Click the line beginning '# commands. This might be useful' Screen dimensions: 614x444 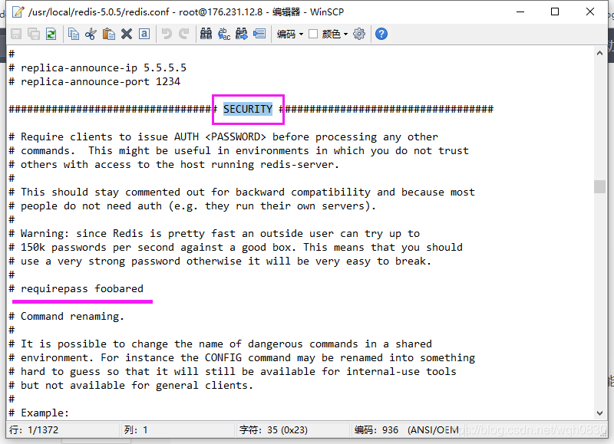(239, 150)
